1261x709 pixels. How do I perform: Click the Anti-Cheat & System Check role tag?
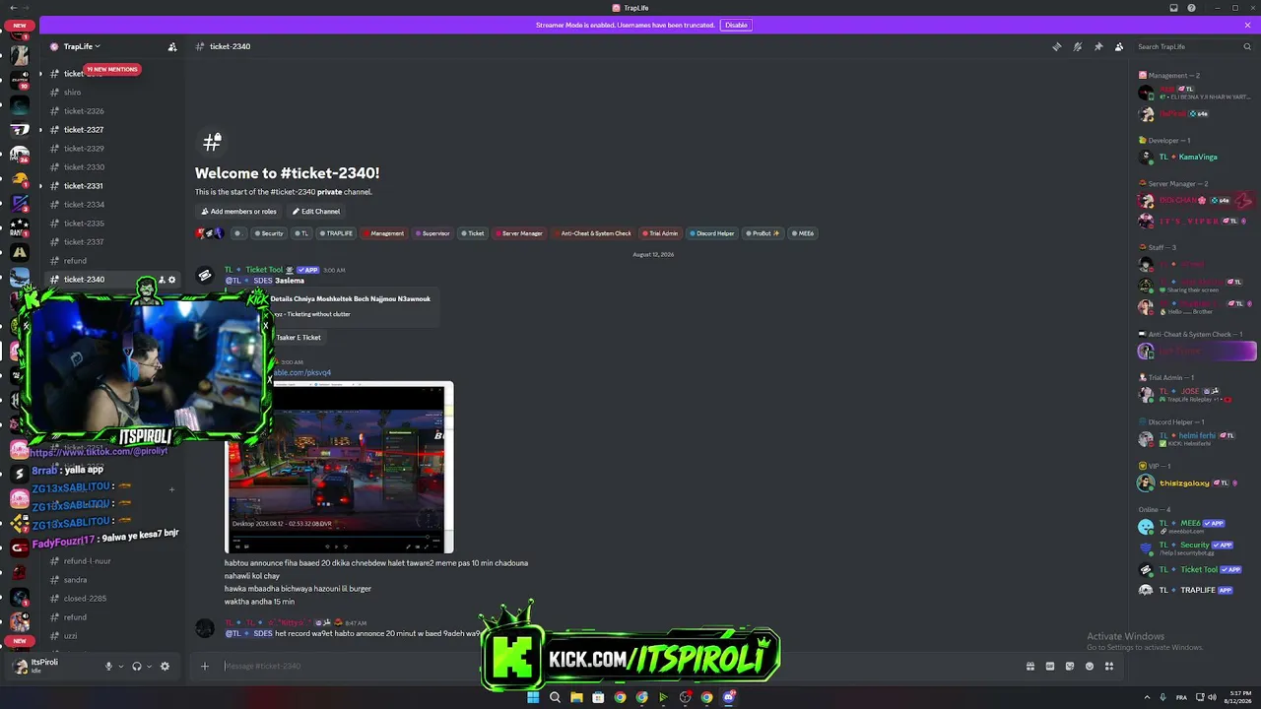(x=592, y=233)
